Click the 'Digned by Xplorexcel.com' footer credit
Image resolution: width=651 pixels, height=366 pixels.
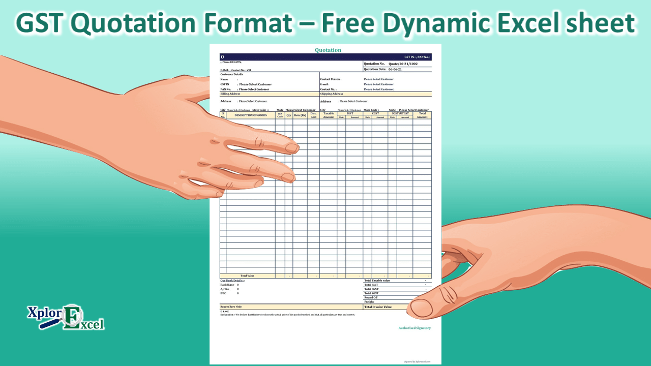click(417, 361)
